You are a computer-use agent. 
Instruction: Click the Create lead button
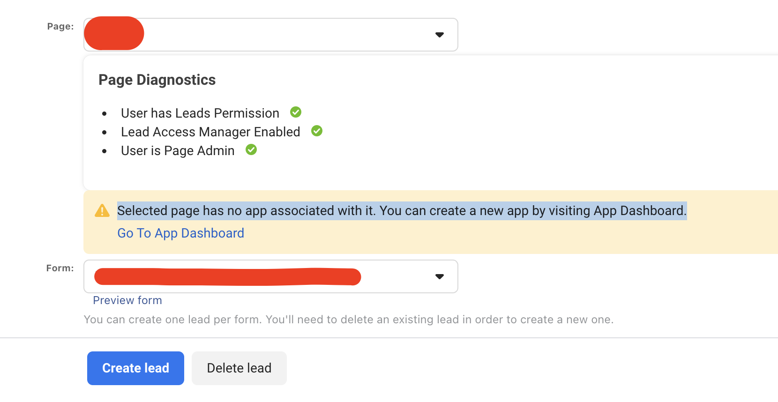135,368
